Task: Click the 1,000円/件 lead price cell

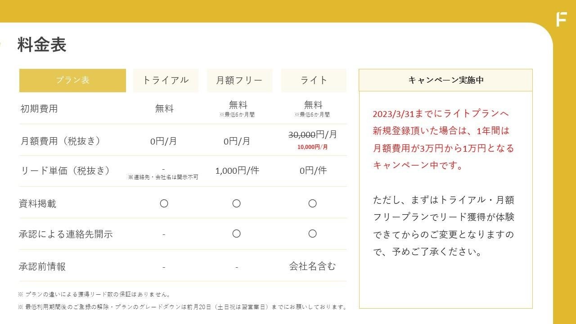Action: (x=237, y=171)
